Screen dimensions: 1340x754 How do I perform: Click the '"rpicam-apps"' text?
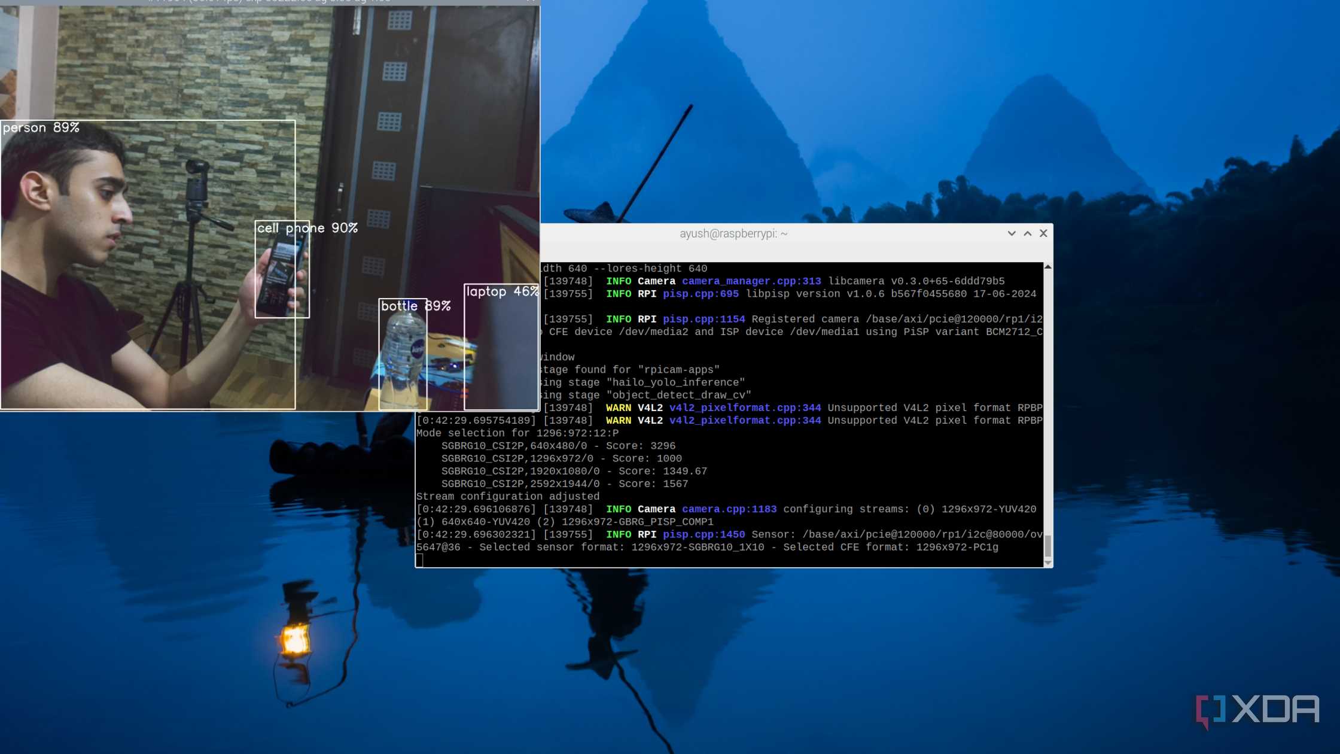tap(679, 370)
